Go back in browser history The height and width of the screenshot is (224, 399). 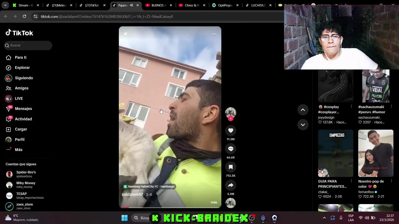[x=6, y=16]
